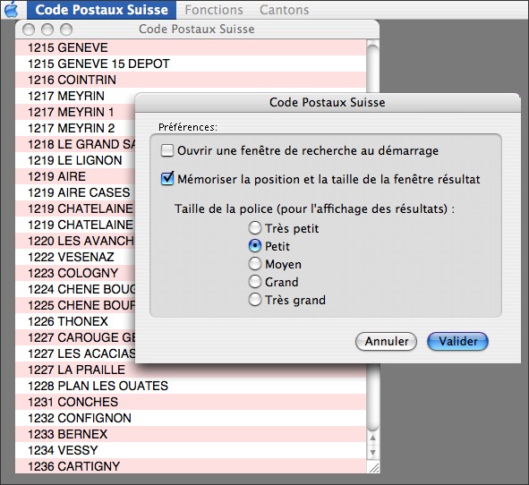Select the Très petit font size
The width and height of the screenshot is (529, 485).
click(x=255, y=228)
